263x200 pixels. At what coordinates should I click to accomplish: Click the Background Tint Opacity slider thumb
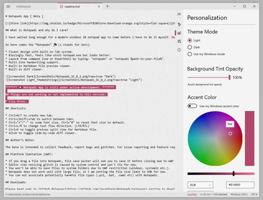[229, 77]
